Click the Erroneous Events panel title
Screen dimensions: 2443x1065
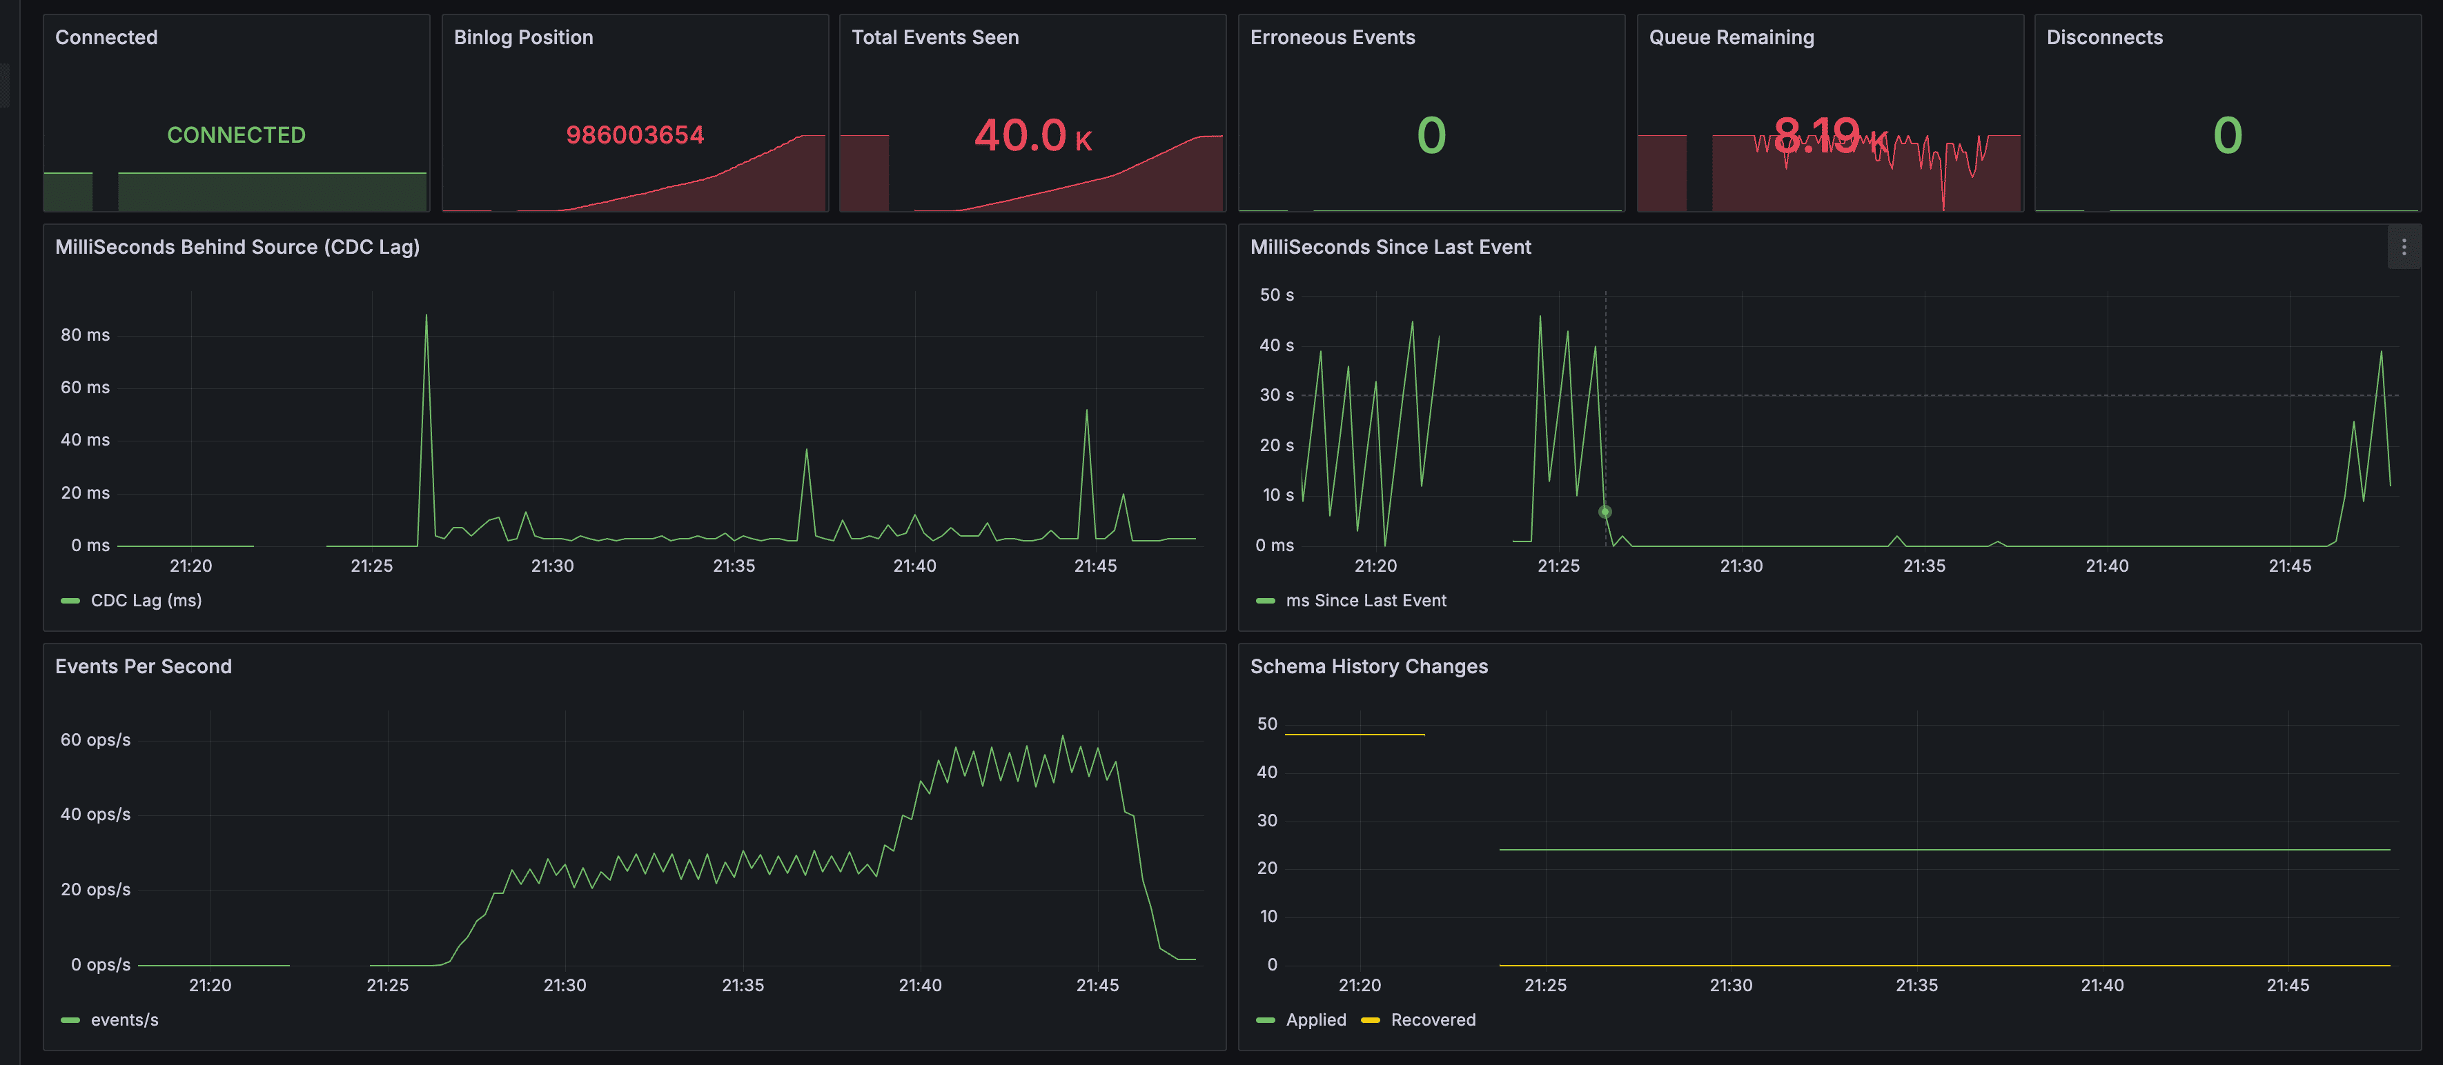tap(1331, 38)
